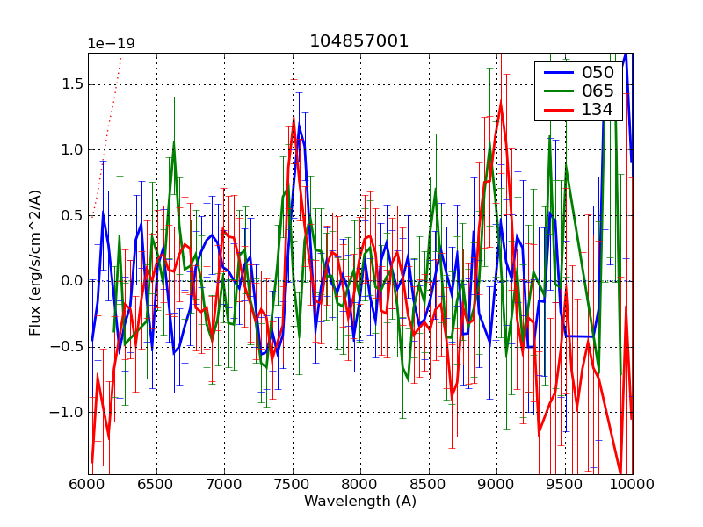Click the 065 legend label
Viewport: 703px width, 527px height.
[x=598, y=91]
